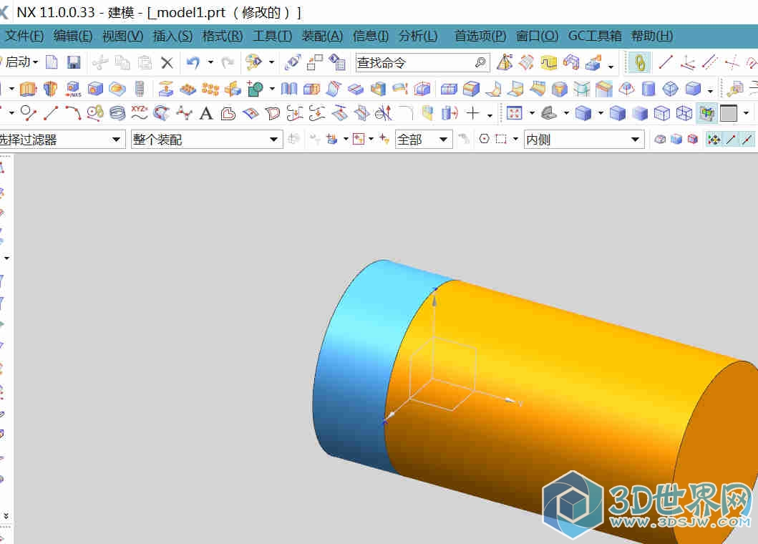Screen dimensions: 758x544
Task: Select the Extrude feature icon
Action: [28, 89]
